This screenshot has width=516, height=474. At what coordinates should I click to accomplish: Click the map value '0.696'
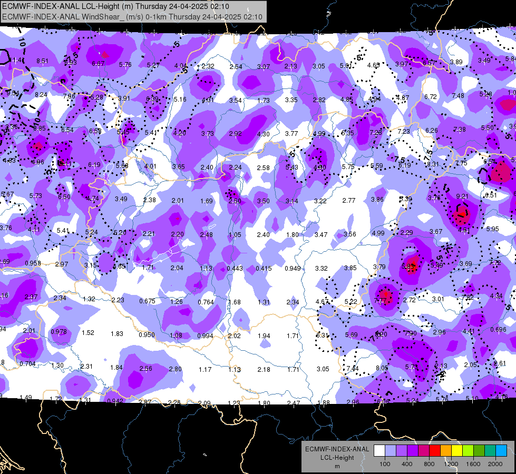(x=498, y=330)
